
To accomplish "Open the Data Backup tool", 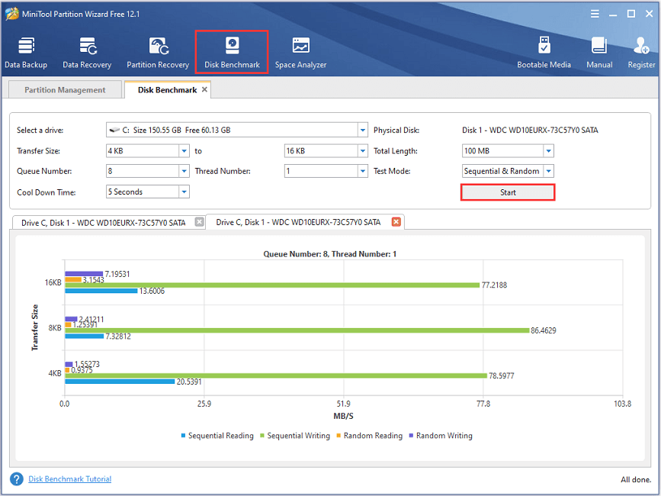I will tap(26, 53).
